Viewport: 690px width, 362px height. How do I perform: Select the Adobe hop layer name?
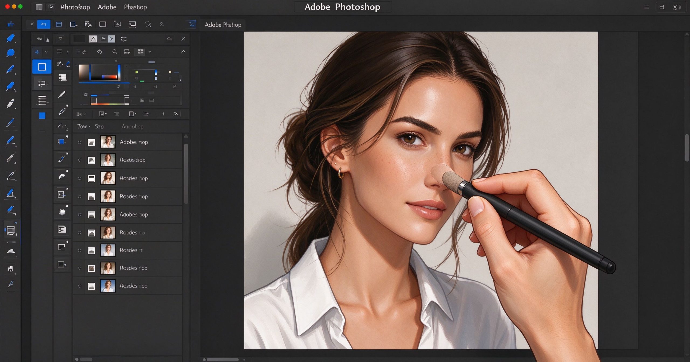click(x=134, y=142)
